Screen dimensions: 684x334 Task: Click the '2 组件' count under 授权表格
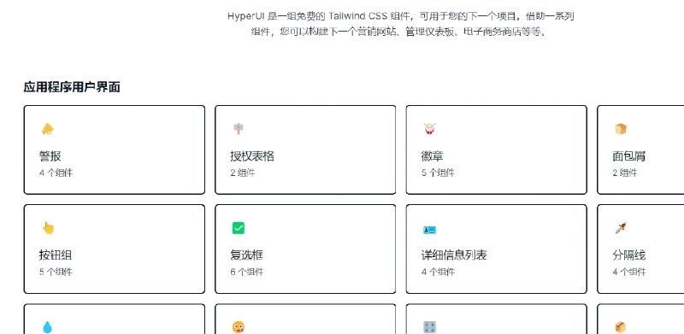coord(243,173)
